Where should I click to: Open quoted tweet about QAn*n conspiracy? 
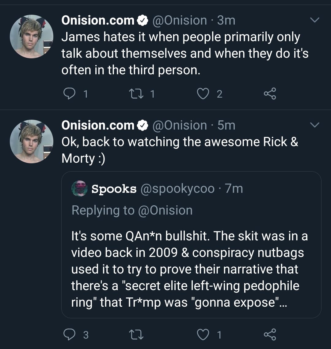[x=191, y=245]
